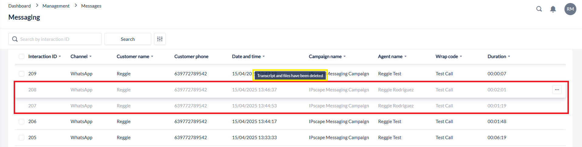Sort by the Interaction ID column arrow
Viewport: 582px width, 147px height.
click(60, 57)
